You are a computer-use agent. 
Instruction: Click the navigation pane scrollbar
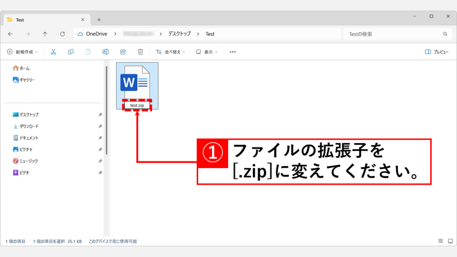[x=107, y=110]
